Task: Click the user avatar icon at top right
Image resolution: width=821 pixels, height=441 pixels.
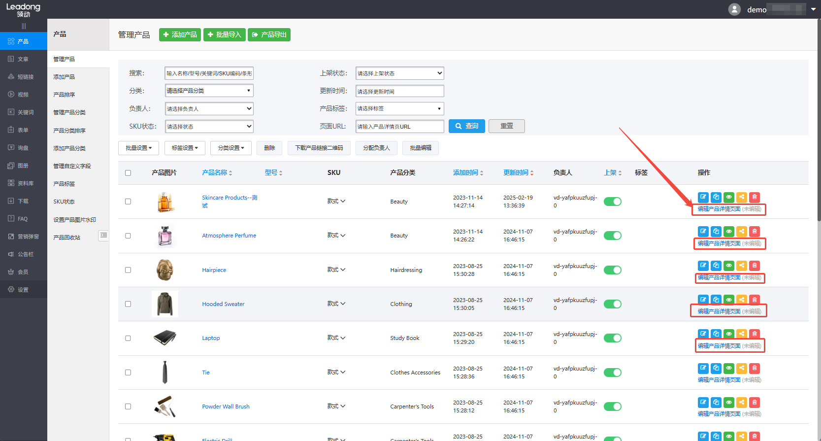Action: click(734, 9)
